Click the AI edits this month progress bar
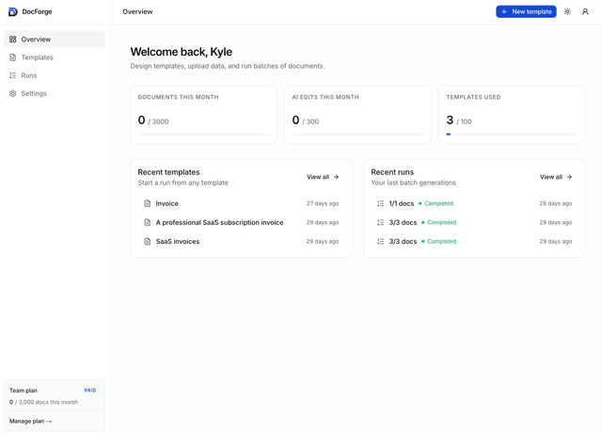602x433 pixels. [357, 134]
